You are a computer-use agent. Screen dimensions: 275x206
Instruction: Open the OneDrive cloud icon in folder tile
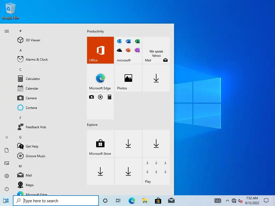(x=119, y=50)
